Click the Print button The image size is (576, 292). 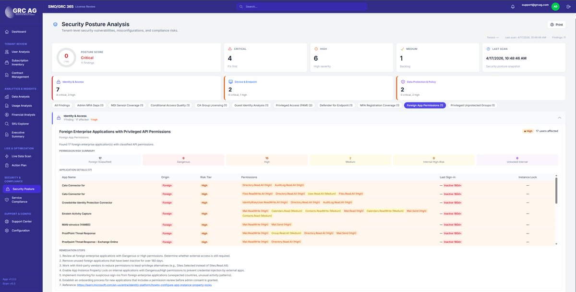click(556, 24)
